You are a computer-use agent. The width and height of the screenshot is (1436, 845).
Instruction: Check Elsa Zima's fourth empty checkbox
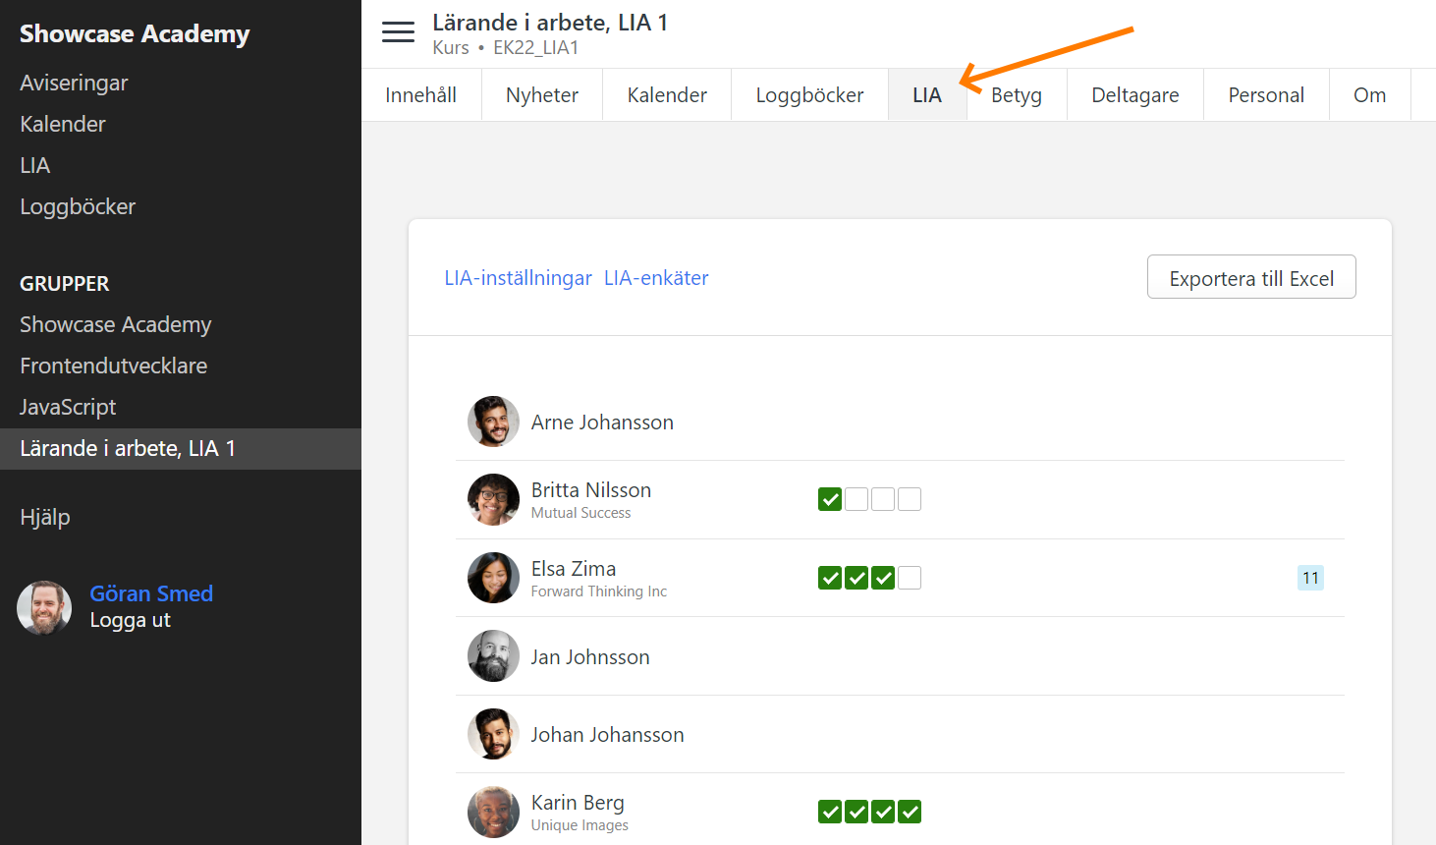(x=910, y=578)
